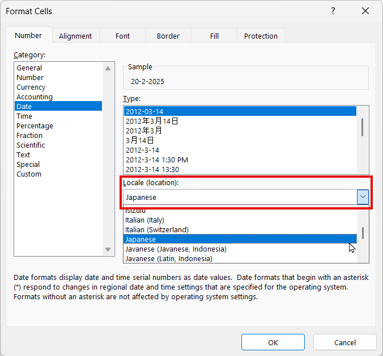
Task: Click the Locale combo box showing Japanese
Action: (240, 197)
